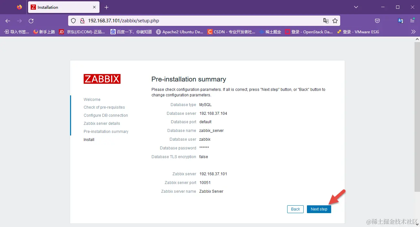The width and height of the screenshot is (420, 227).
Task: Open the Firefox application menu
Action: [x=412, y=21]
